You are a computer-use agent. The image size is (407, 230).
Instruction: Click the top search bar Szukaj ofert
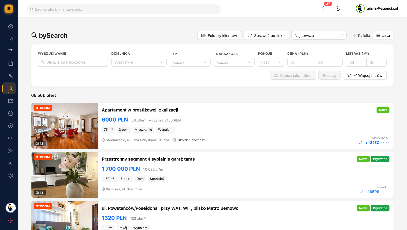point(123,9)
